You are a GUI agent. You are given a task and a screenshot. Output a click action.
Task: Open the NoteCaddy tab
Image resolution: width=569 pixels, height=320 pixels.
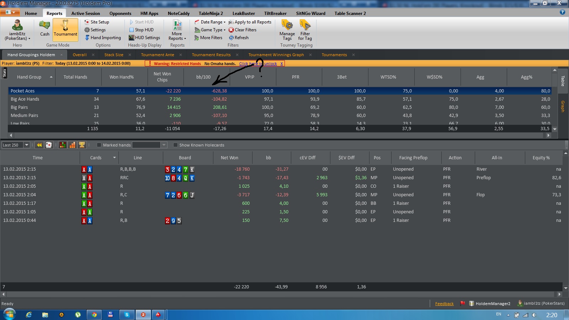[179, 14]
